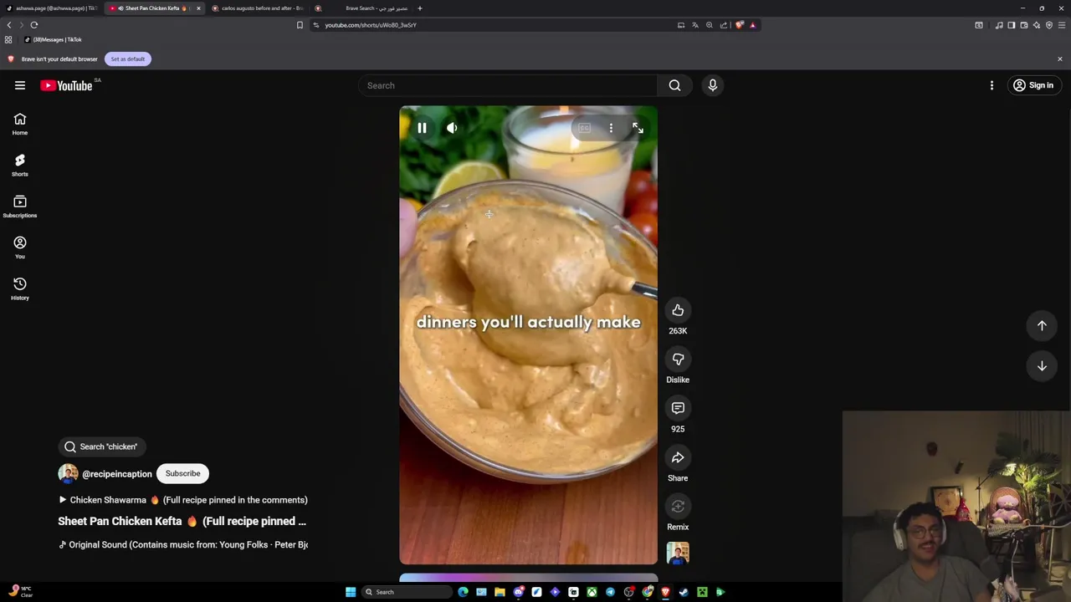Mute the Short's audio
This screenshot has height=602, width=1071.
click(x=452, y=128)
